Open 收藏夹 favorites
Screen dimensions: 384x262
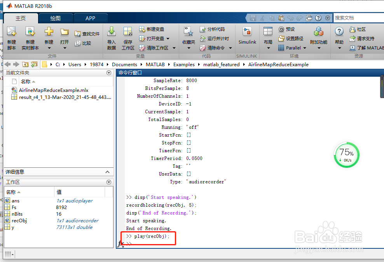(x=189, y=38)
